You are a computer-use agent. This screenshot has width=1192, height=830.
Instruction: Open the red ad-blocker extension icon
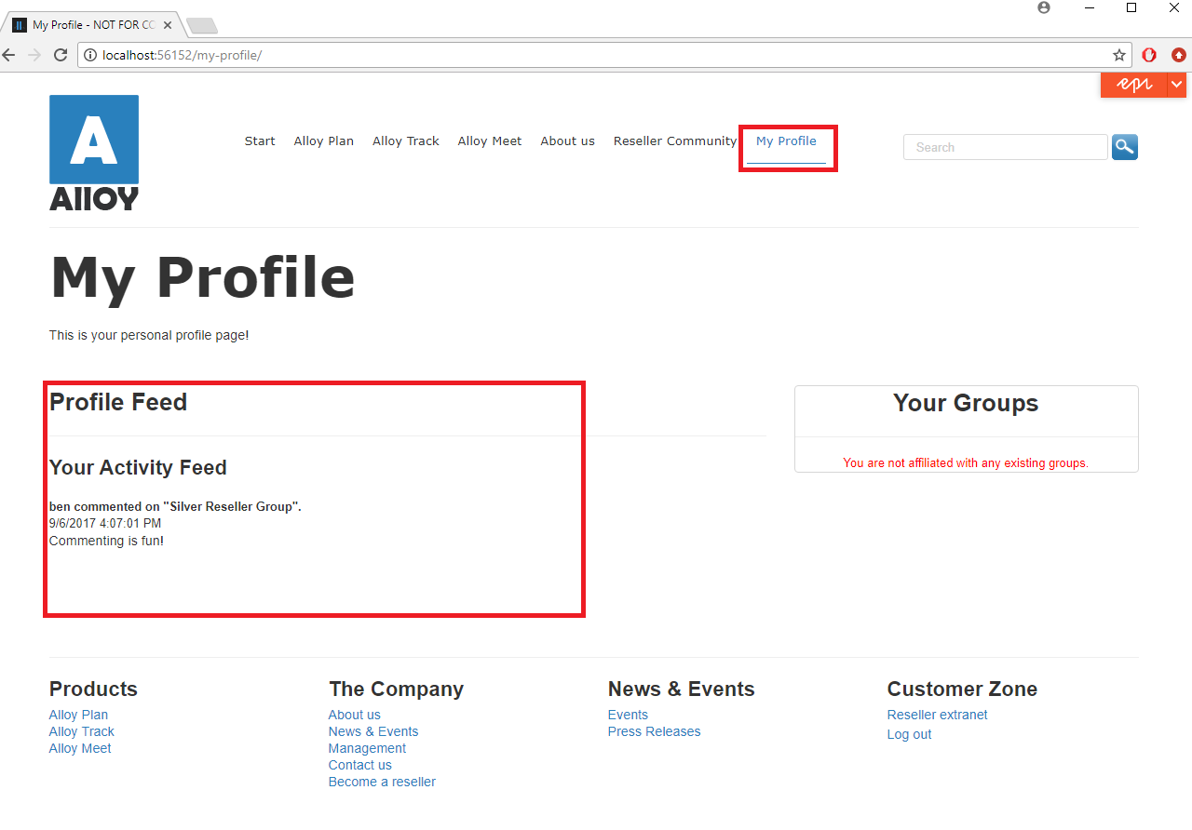(x=1148, y=55)
